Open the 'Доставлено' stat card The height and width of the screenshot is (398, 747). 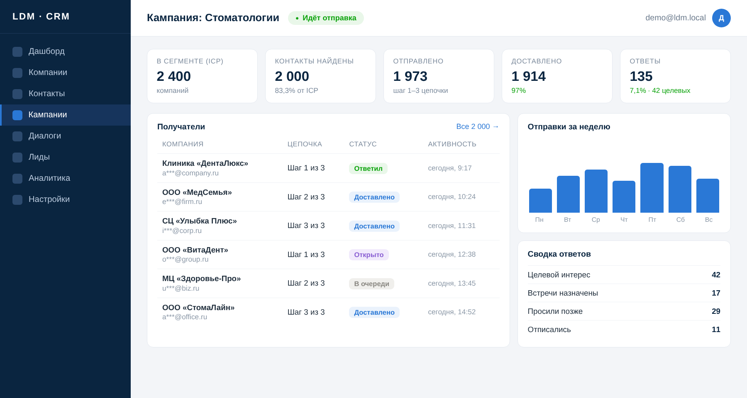(557, 76)
